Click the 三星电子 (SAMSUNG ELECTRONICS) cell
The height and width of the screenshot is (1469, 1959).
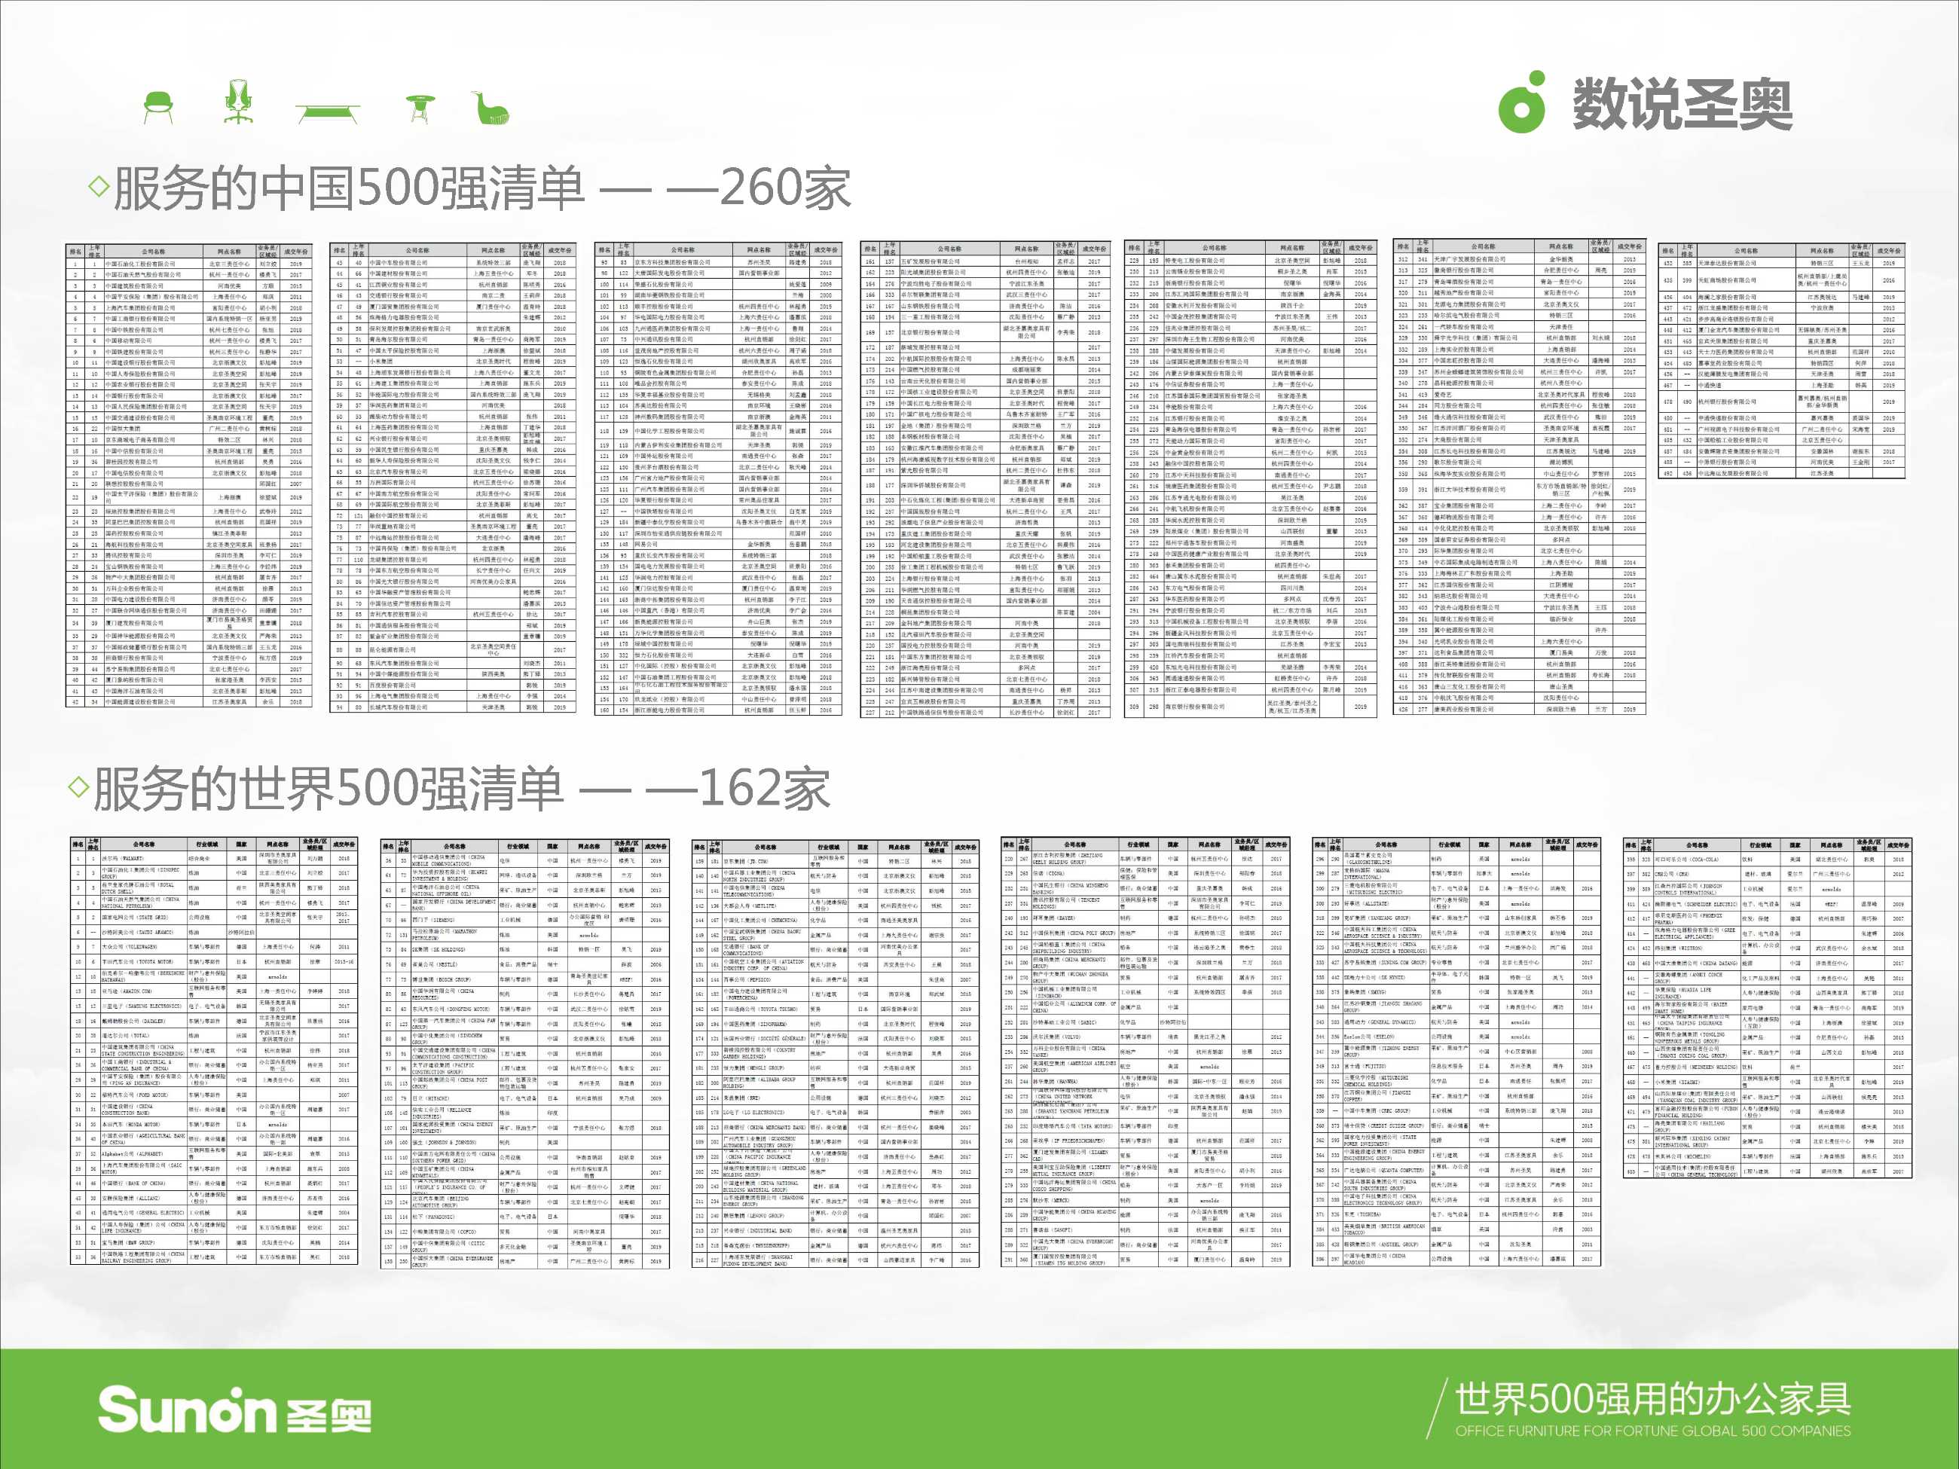145,1006
